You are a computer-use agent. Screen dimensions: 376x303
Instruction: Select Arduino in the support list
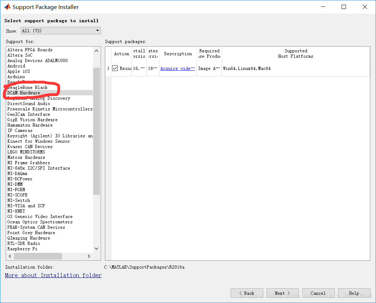[50, 77]
